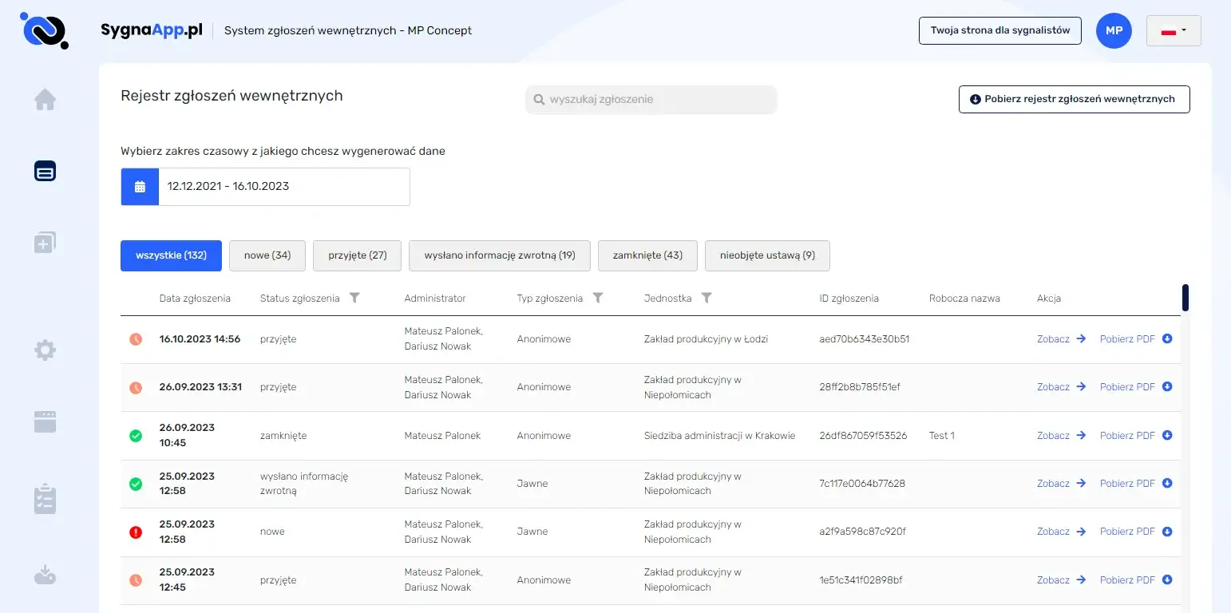
Task: Click clock status icon for 1e51c341f02898bf row
Action: pyautogui.click(x=136, y=580)
